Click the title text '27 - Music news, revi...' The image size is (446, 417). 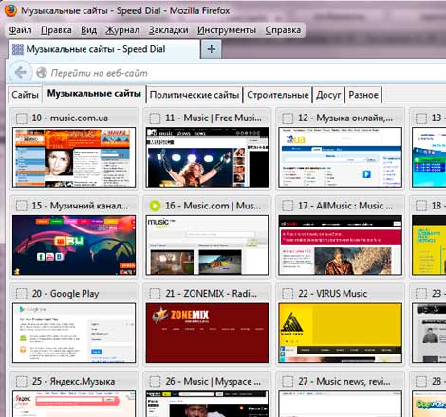(x=344, y=381)
